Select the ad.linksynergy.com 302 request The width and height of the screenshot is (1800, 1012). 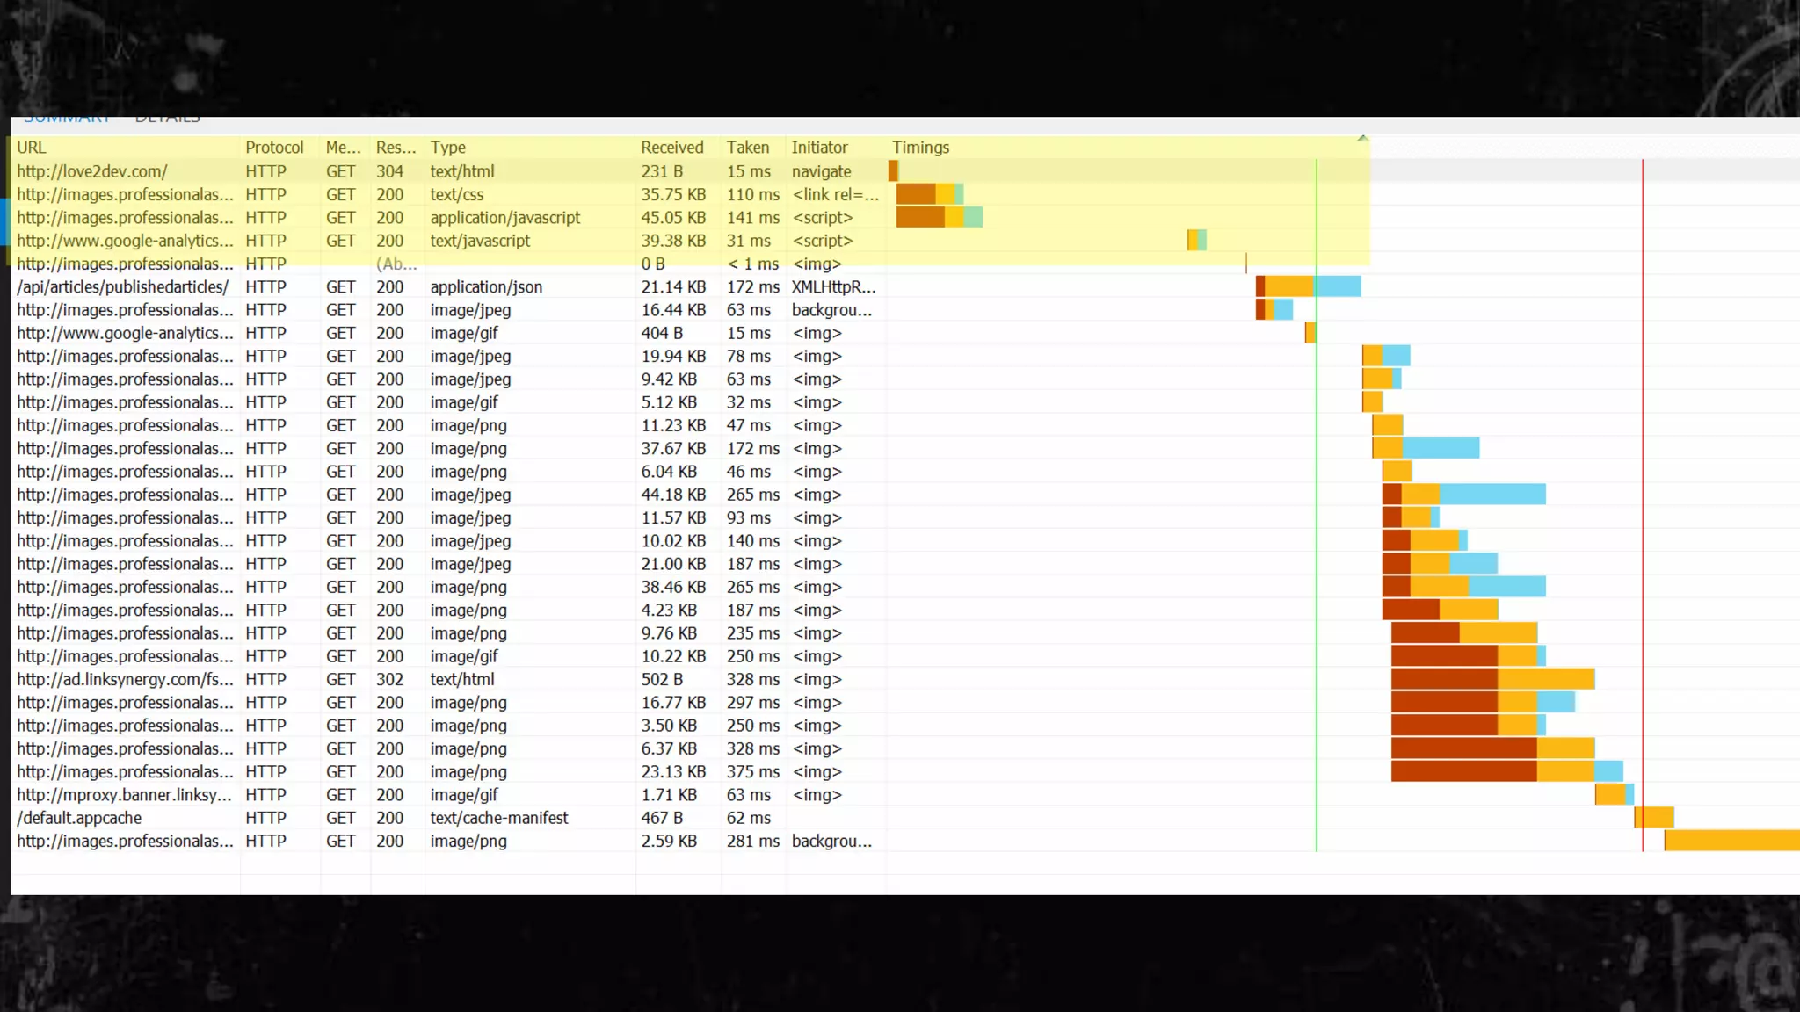coord(125,680)
